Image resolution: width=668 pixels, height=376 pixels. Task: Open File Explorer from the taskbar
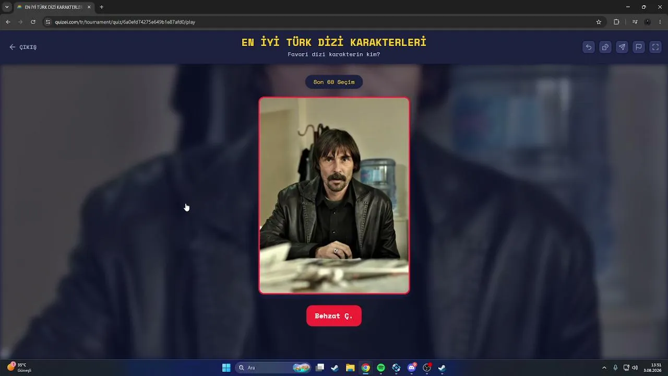pyautogui.click(x=350, y=368)
